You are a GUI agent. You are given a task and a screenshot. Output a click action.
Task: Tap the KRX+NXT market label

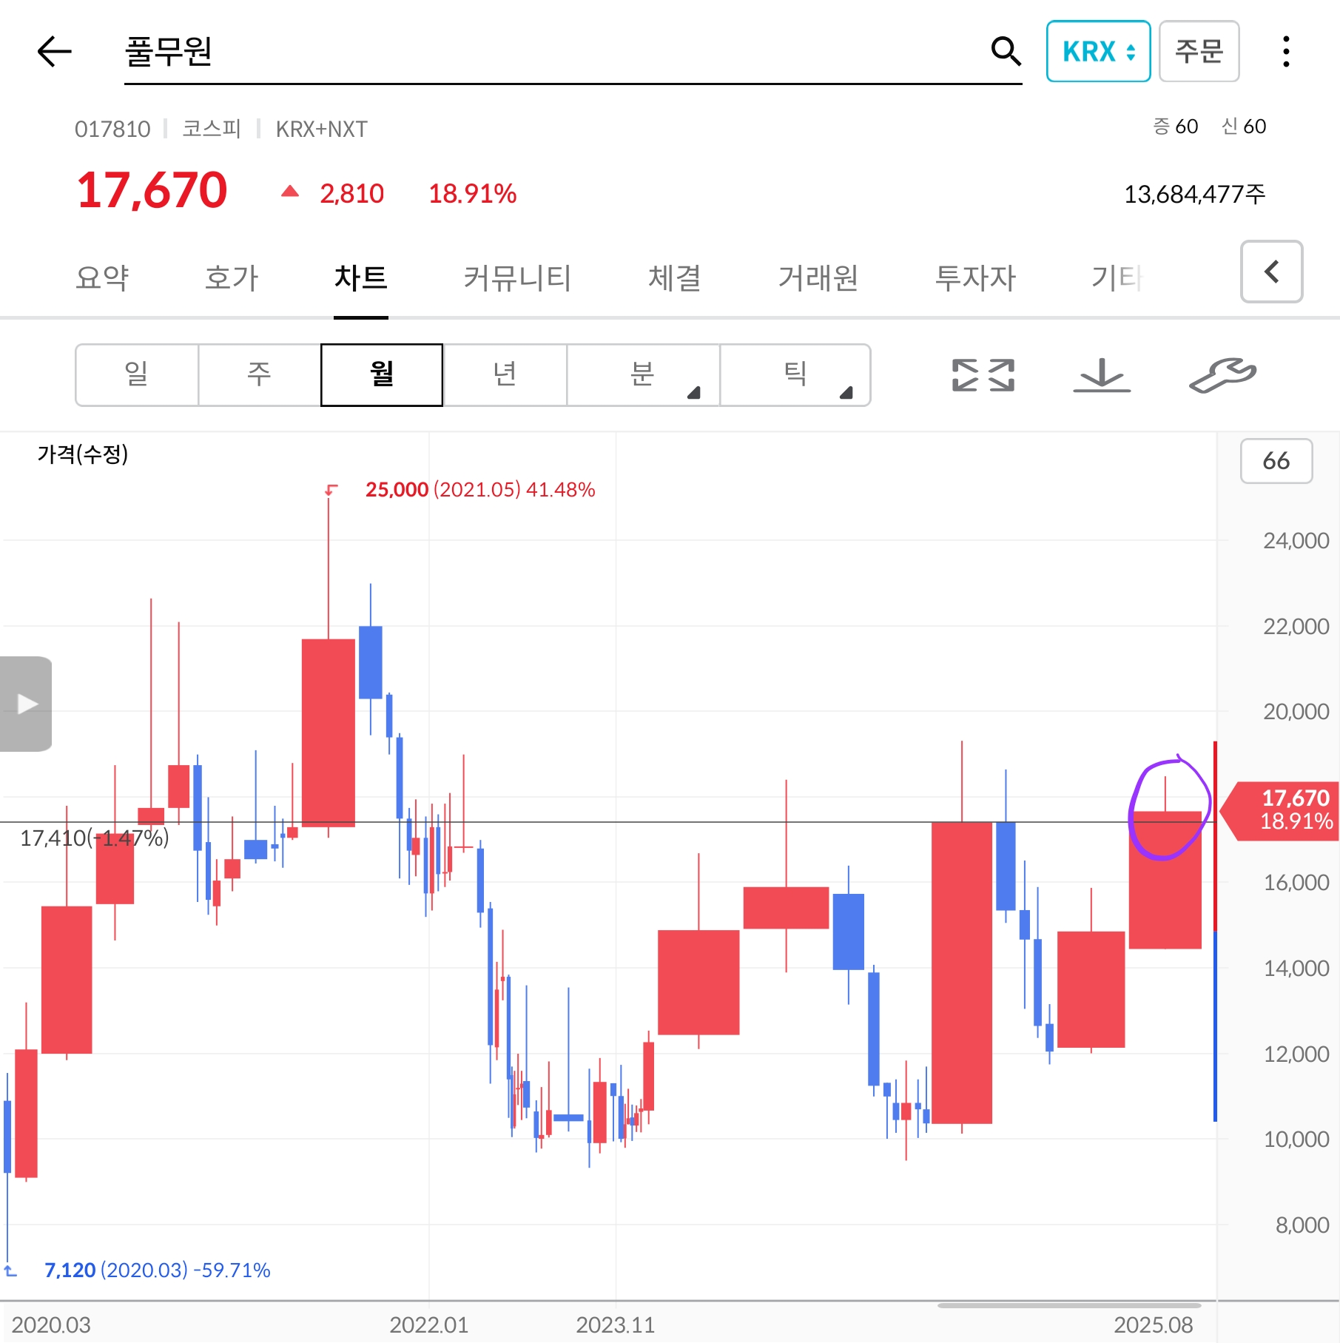[322, 129]
